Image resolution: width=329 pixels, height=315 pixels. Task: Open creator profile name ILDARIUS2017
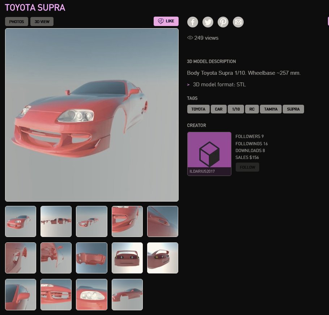tap(202, 171)
